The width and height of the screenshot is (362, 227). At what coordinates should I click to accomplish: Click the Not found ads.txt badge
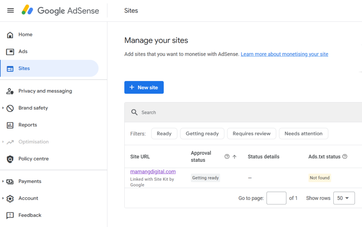click(320, 178)
